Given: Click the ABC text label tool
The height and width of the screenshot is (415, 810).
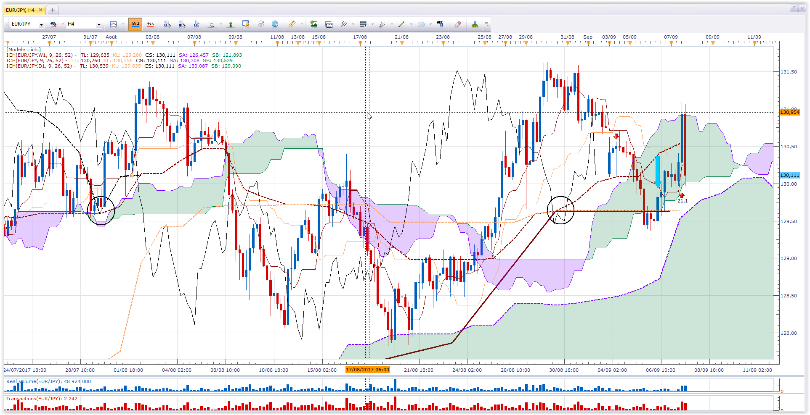Looking at the screenshot, I should coord(440,24).
